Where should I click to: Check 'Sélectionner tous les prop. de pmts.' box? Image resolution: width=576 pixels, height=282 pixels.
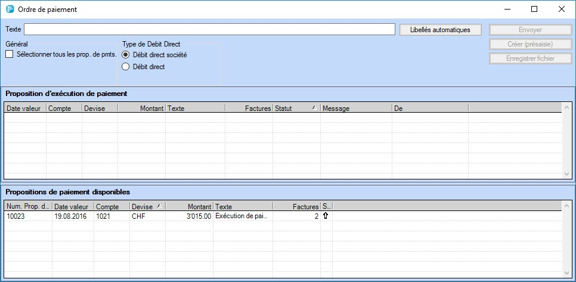click(10, 55)
